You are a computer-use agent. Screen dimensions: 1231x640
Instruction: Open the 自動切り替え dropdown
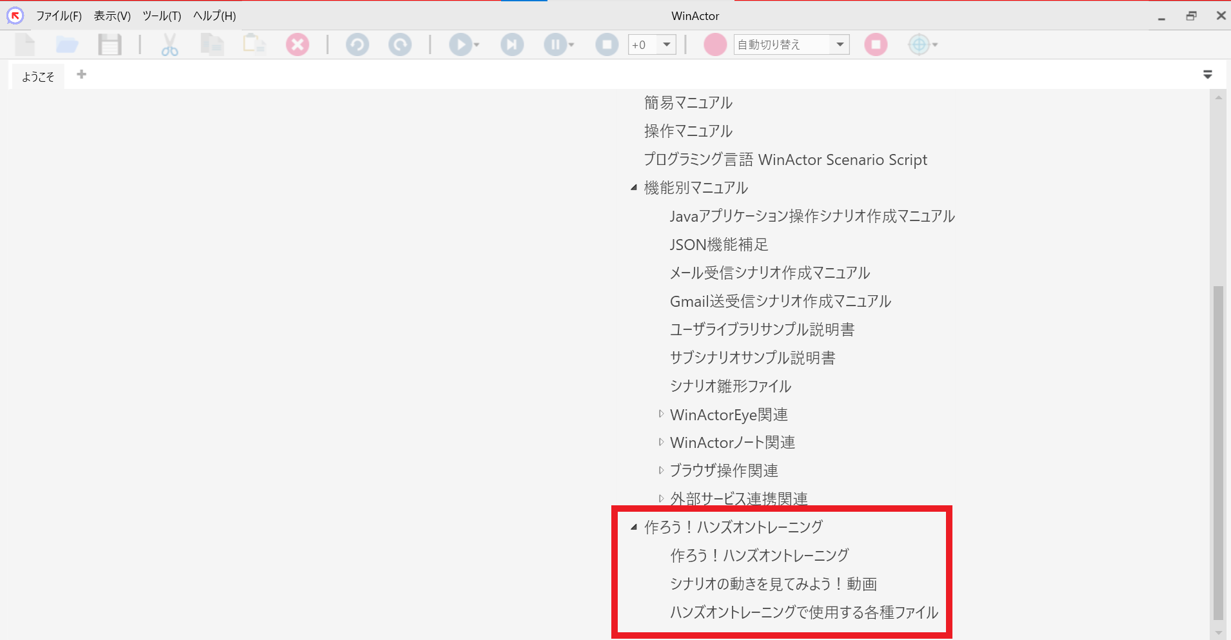[839, 44]
